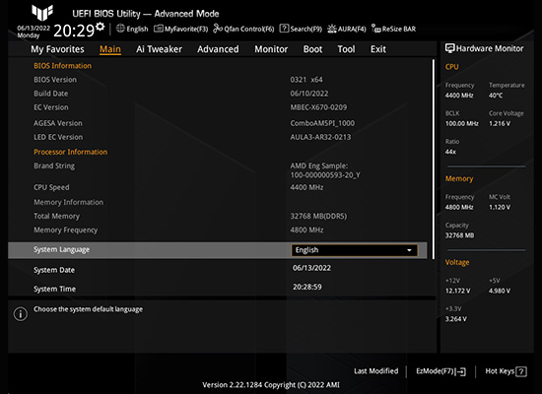Click the System Date label
Image resolution: width=542 pixels, height=394 pixels.
pyautogui.click(x=54, y=270)
